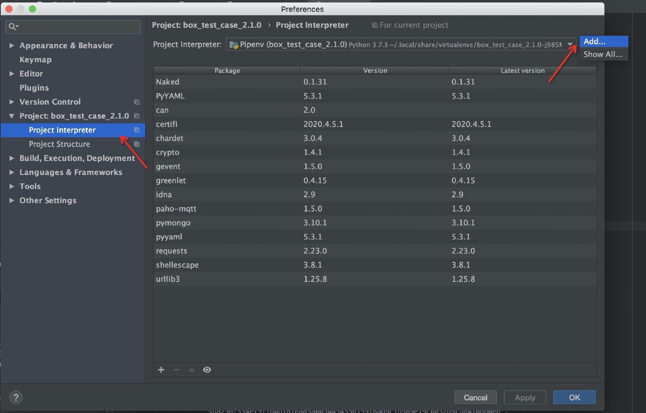Viewport: 646px width, 413px height.
Task: Click the search magnifier icon
Action: pos(13,26)
